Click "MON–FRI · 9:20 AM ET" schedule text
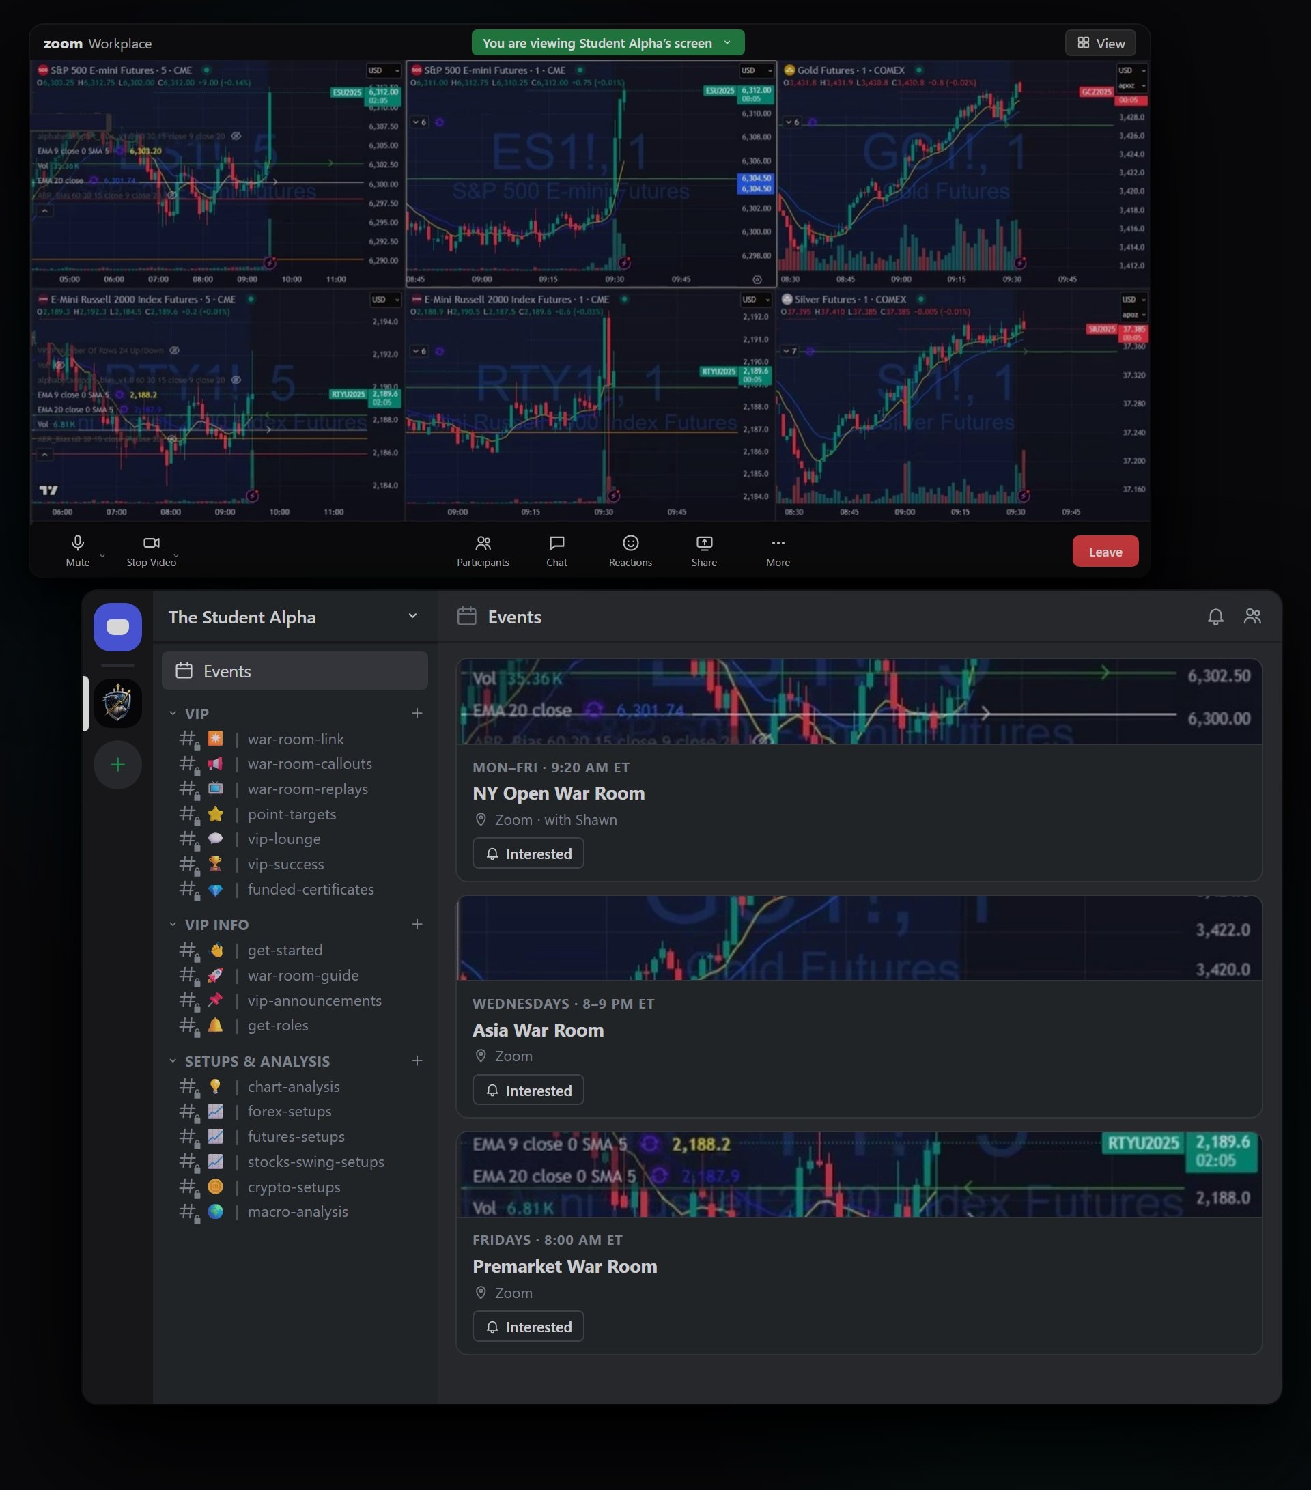The image size is (1311, 1490). tap(551, 768)
